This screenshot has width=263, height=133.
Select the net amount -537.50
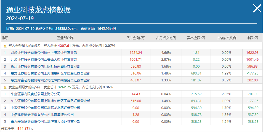pyautogui.click(x=253, y=115)
